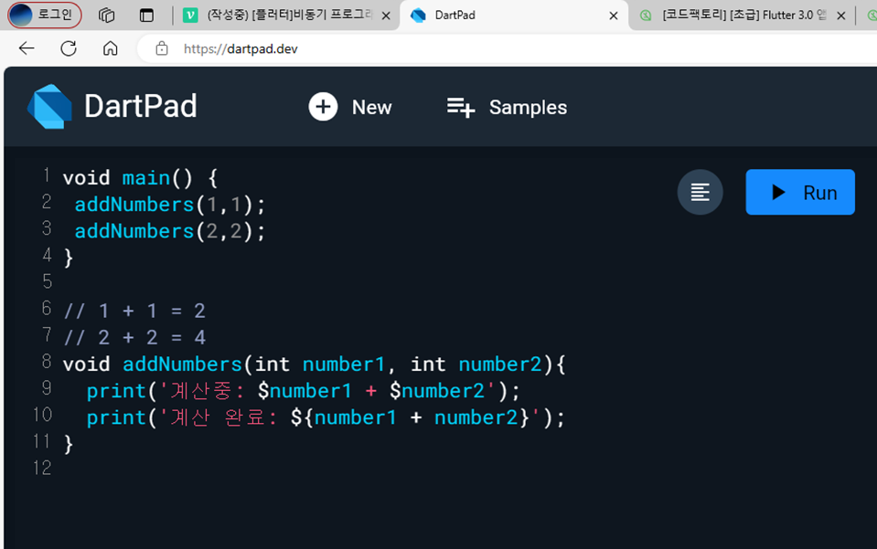The width and height of the screenshot is (877, 549).
Task: Run the Dart code
Action: tap(800, 192)
